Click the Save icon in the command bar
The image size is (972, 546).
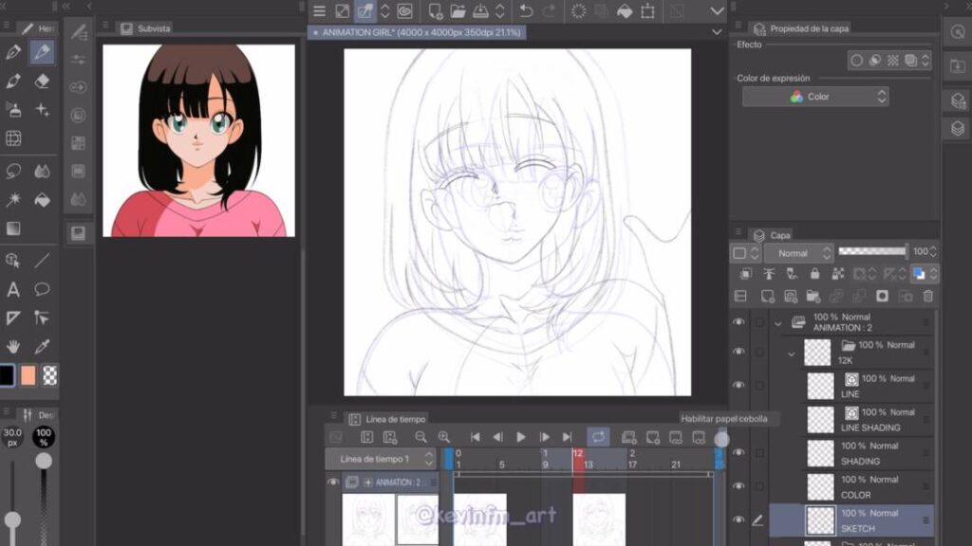[480, 10]
